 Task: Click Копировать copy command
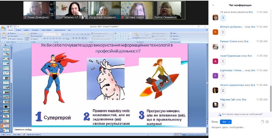click(13, 36)
